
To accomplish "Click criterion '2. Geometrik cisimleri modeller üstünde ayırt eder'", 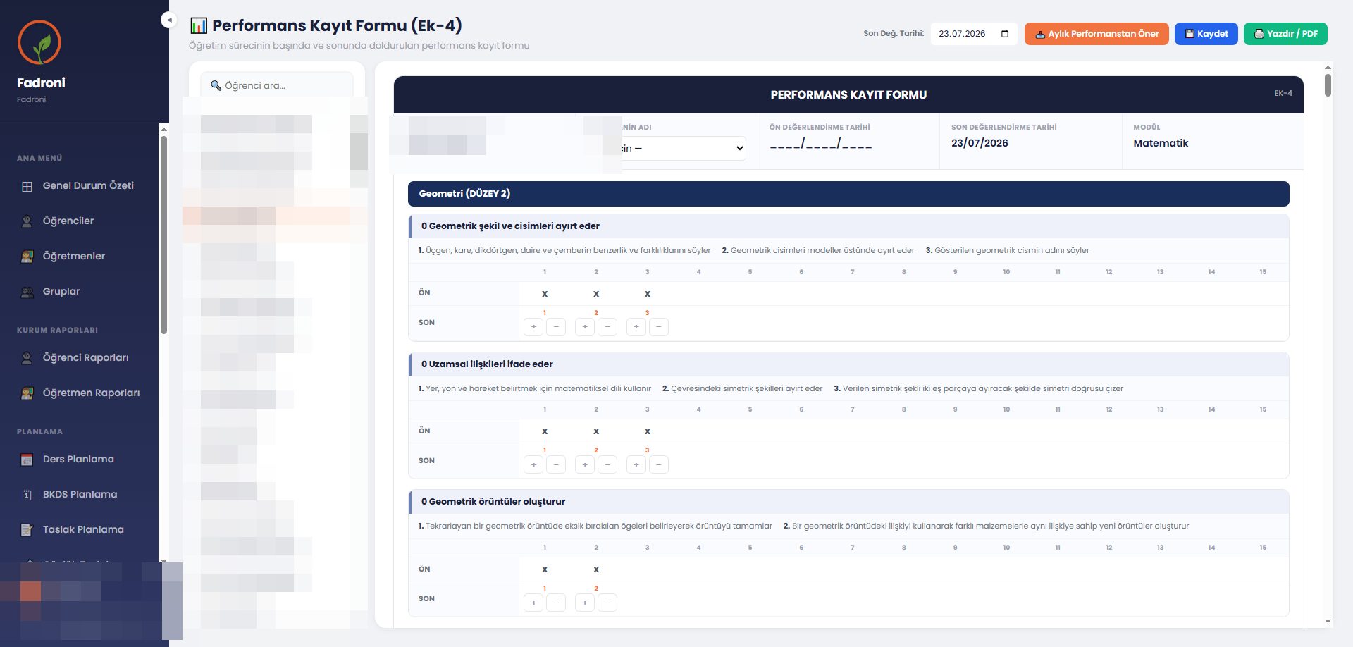I will click(818, 250).
